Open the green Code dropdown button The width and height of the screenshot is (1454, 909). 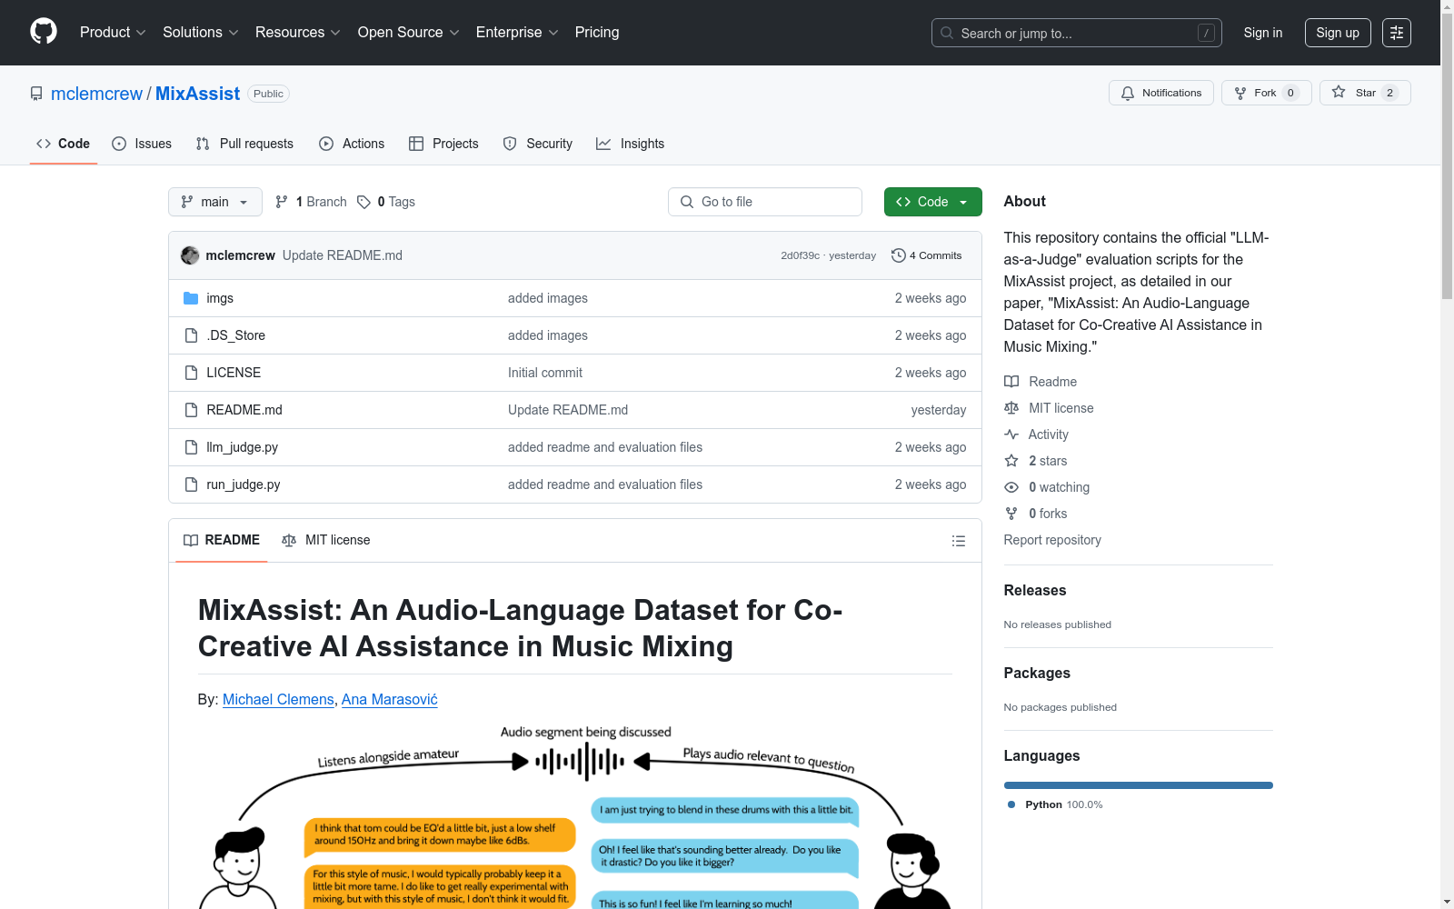(933, 202)
